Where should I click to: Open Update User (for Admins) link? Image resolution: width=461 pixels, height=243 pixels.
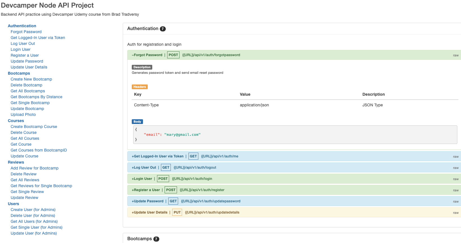34,233
